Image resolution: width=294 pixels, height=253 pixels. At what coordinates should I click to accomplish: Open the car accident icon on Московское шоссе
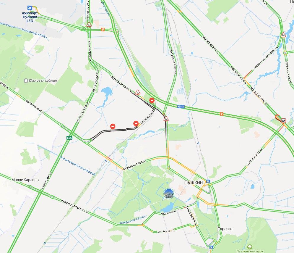pos(283,120)
